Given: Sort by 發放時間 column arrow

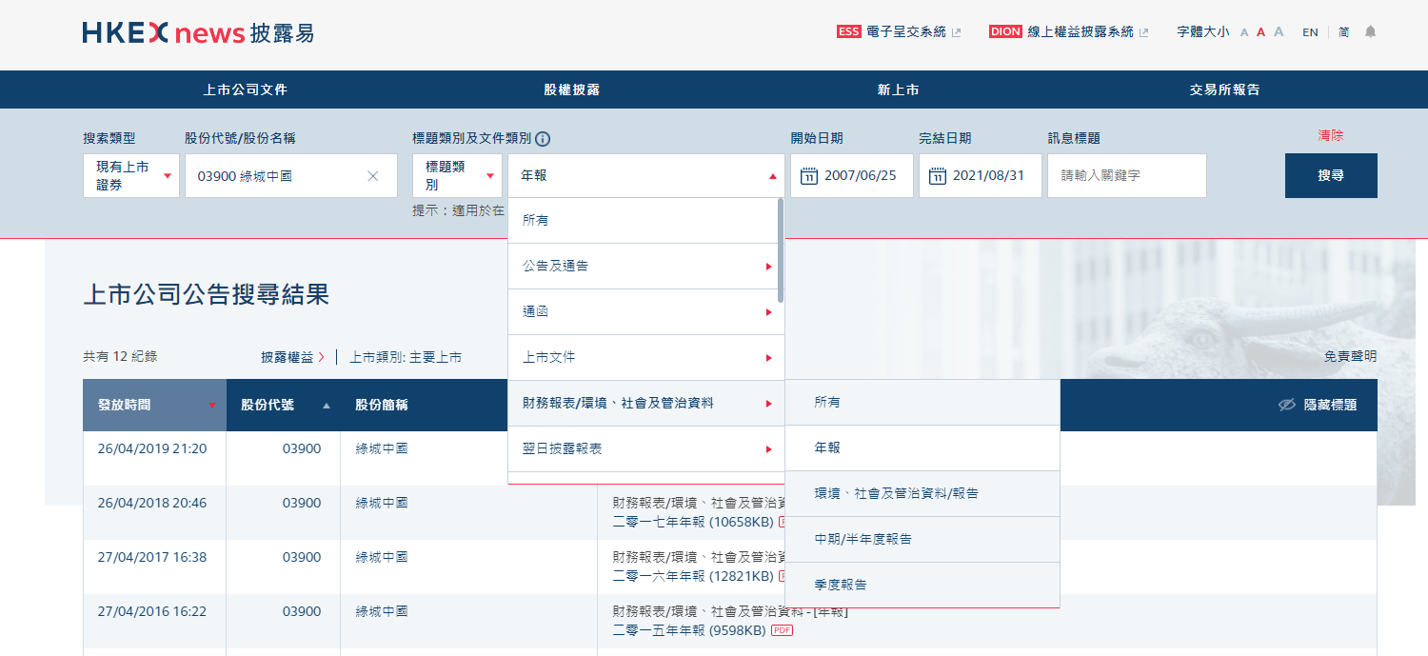Looking at the screenshot, I should tap(211, 406).
